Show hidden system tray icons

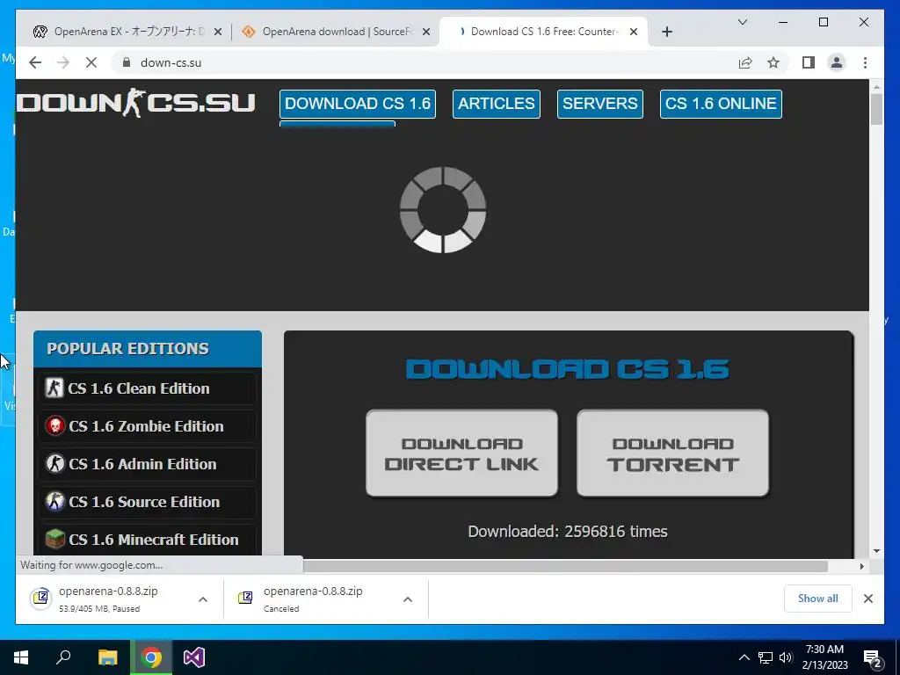click(744, 657)
